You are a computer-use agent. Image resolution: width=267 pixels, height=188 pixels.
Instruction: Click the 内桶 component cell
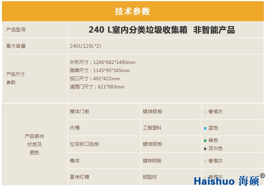(75, 128)
